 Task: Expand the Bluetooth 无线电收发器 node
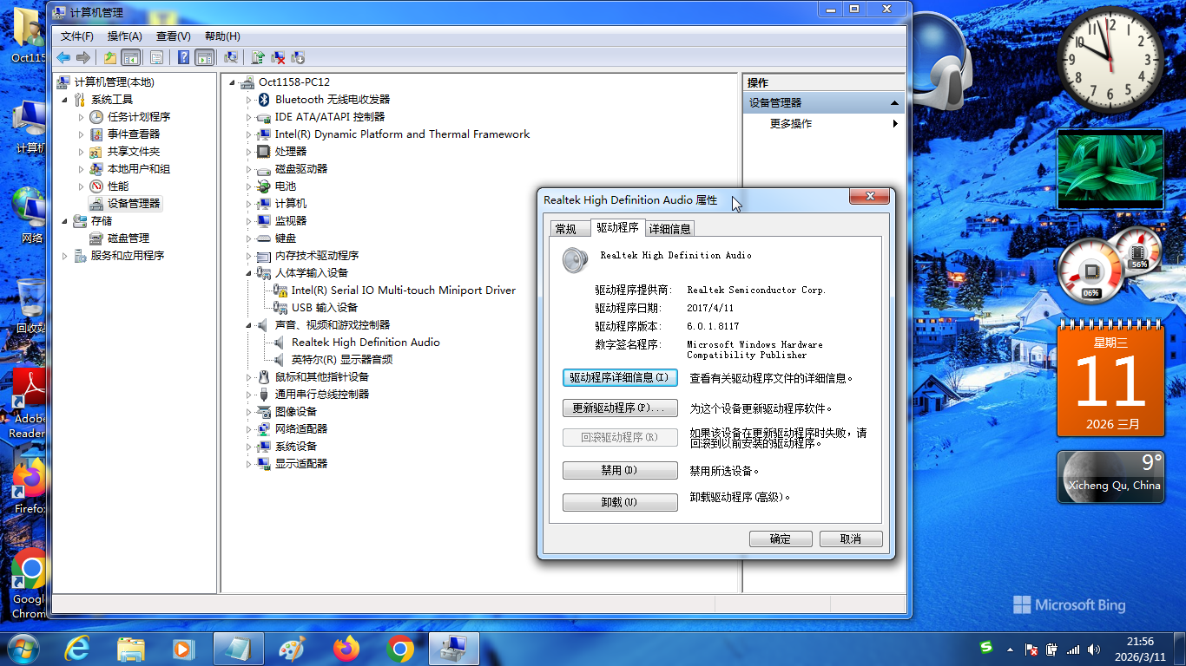click(248, 100)
